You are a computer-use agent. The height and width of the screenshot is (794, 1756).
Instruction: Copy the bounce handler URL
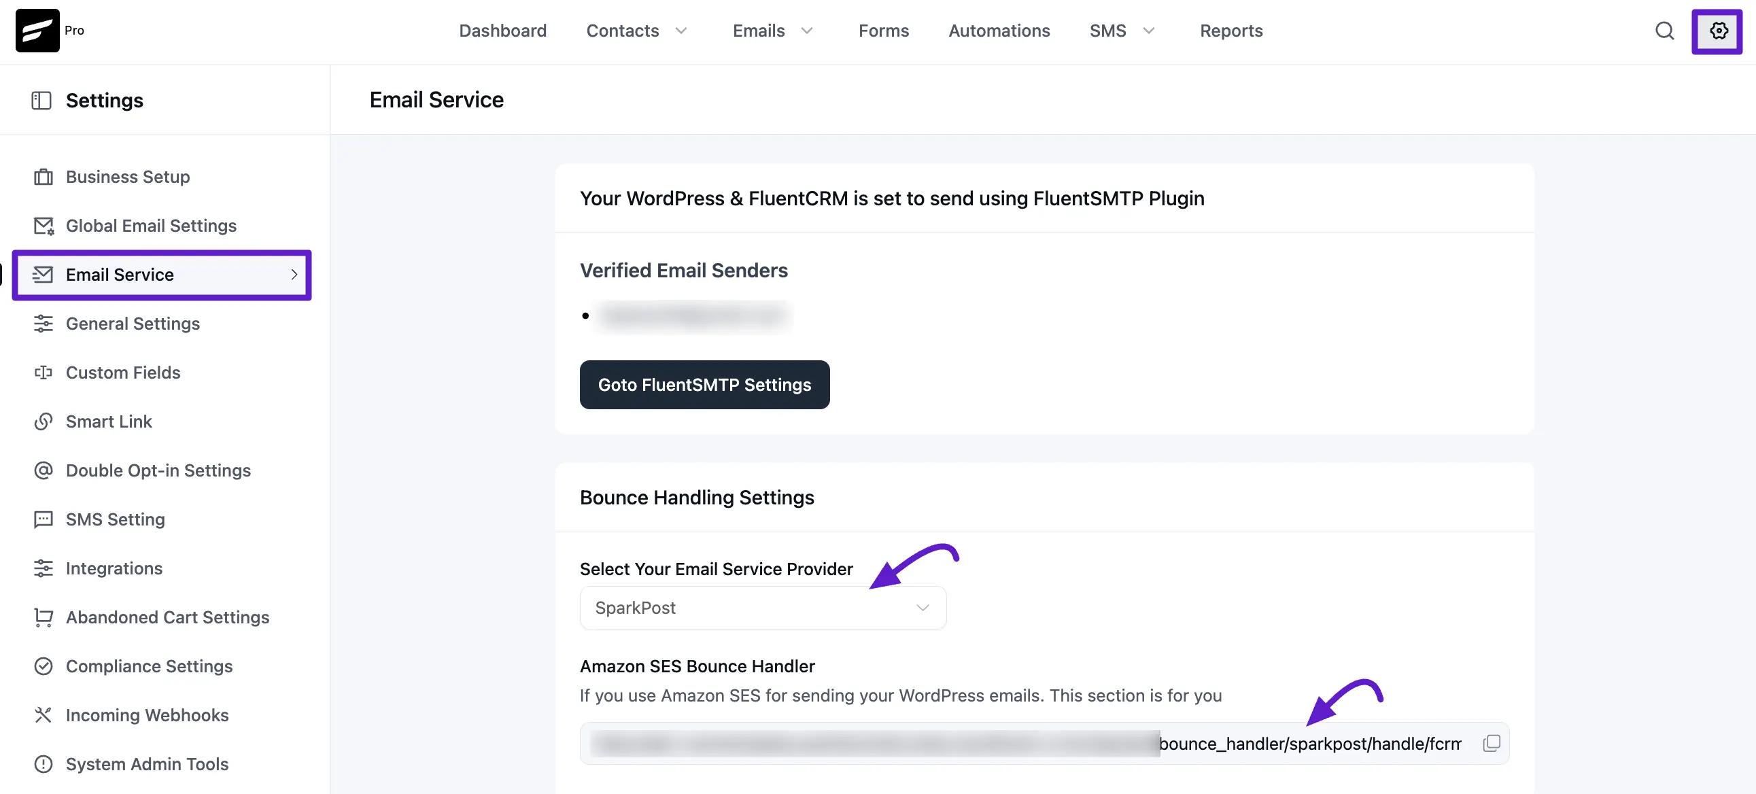pyautogui.click(x=1492, y=744)
